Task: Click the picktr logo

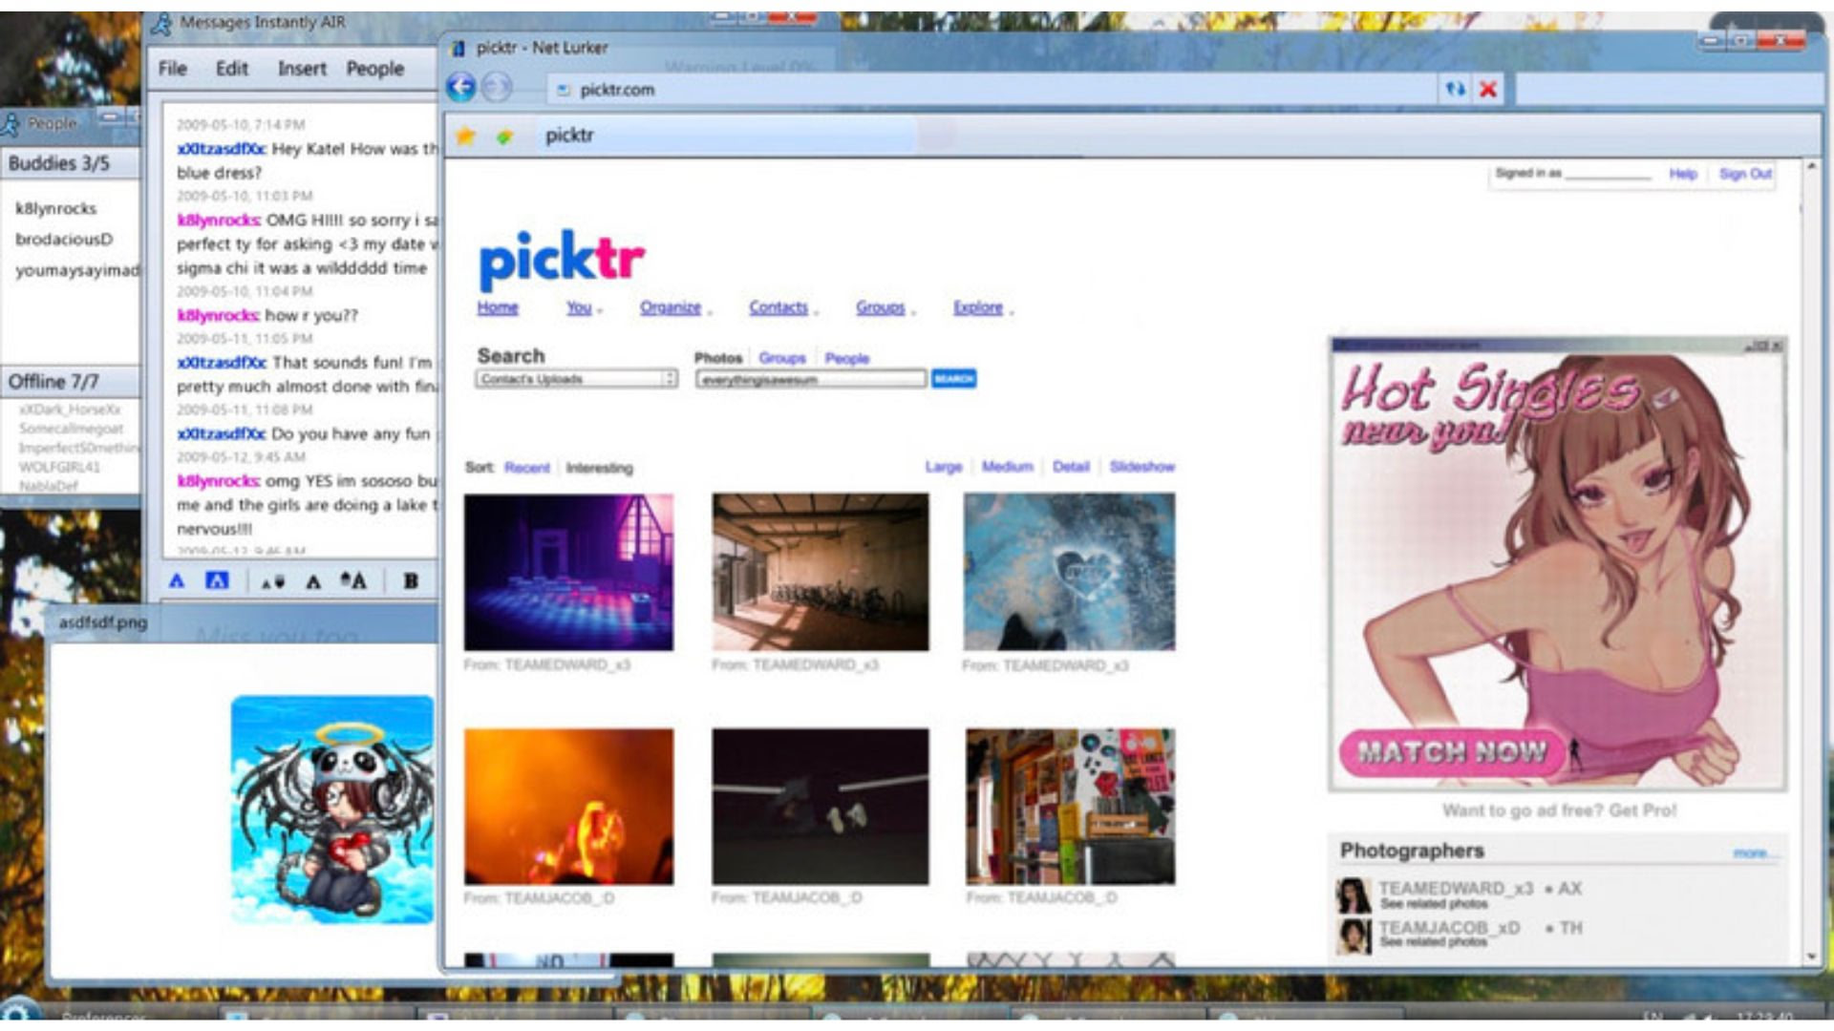Action: click(562, 259)
